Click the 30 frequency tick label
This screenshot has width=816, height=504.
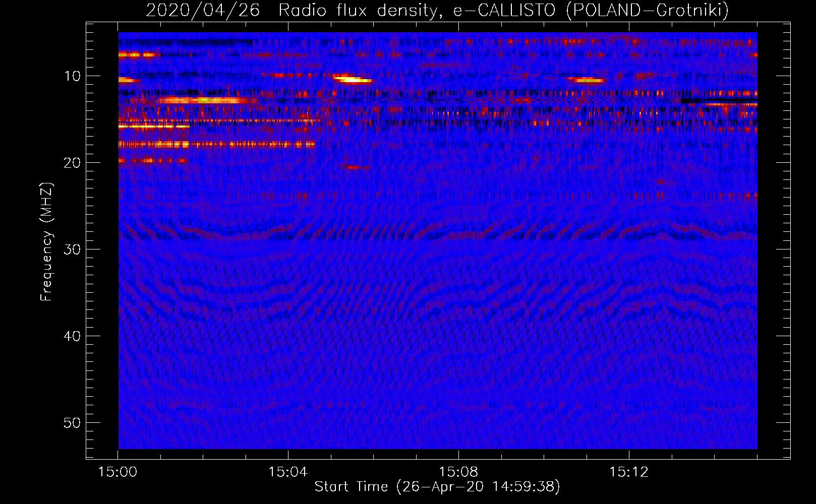pos(72,249)
